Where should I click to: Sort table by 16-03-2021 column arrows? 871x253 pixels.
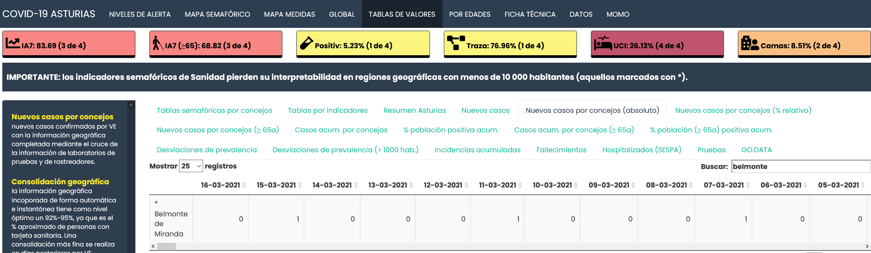244,185
